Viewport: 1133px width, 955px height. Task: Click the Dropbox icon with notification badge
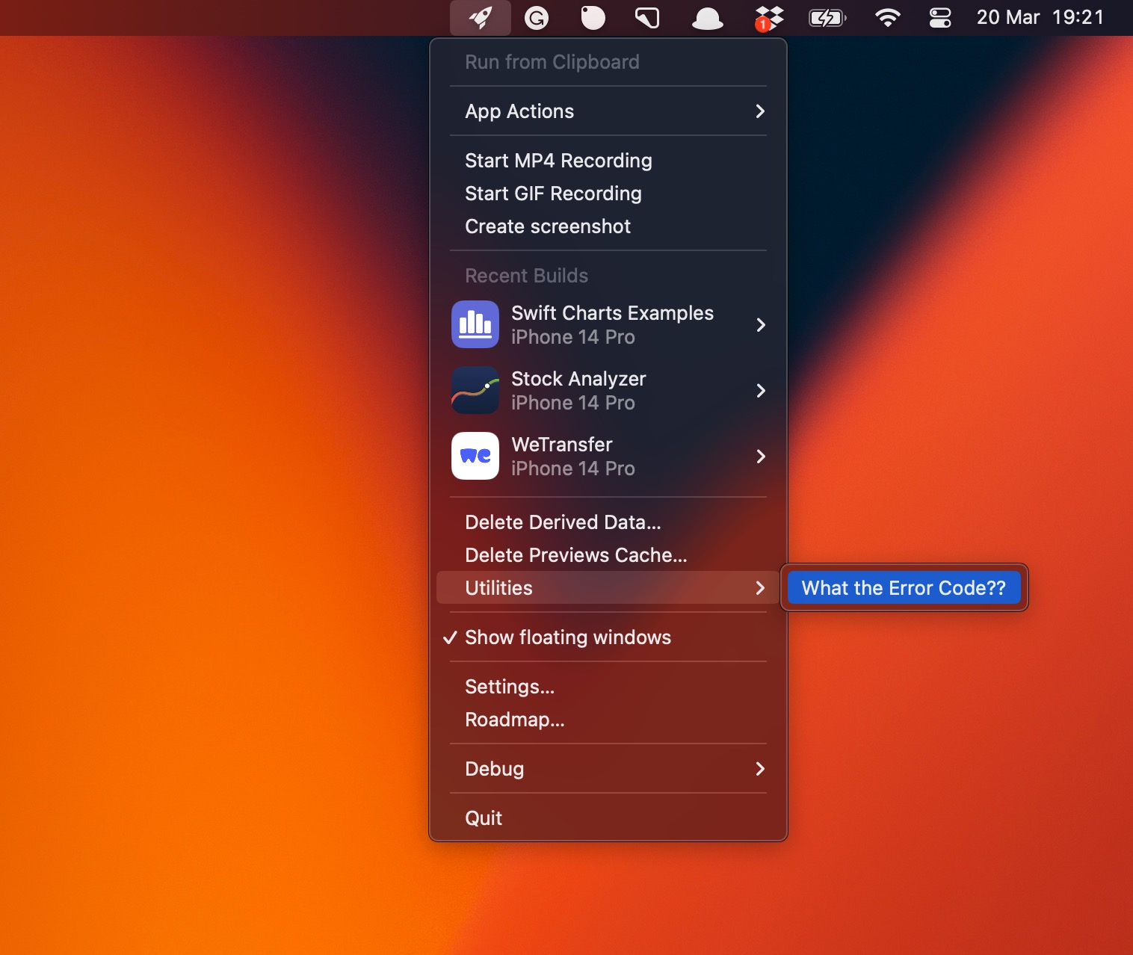(768, 18)
